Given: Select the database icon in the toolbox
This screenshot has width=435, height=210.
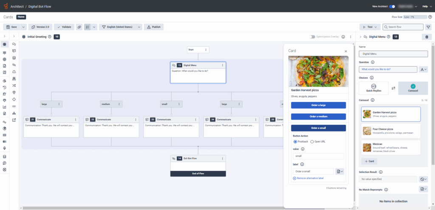Looking at the screenshot, I should (14, 58).
